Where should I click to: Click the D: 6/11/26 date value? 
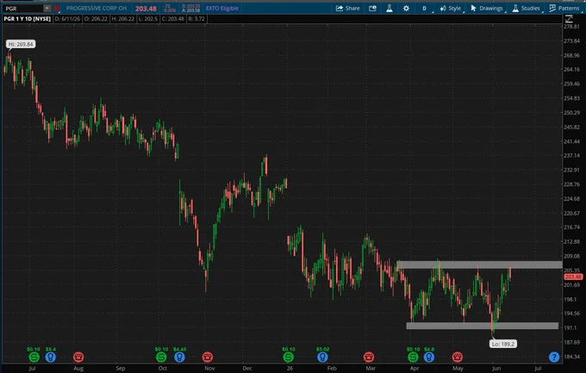tap(67, 19)
